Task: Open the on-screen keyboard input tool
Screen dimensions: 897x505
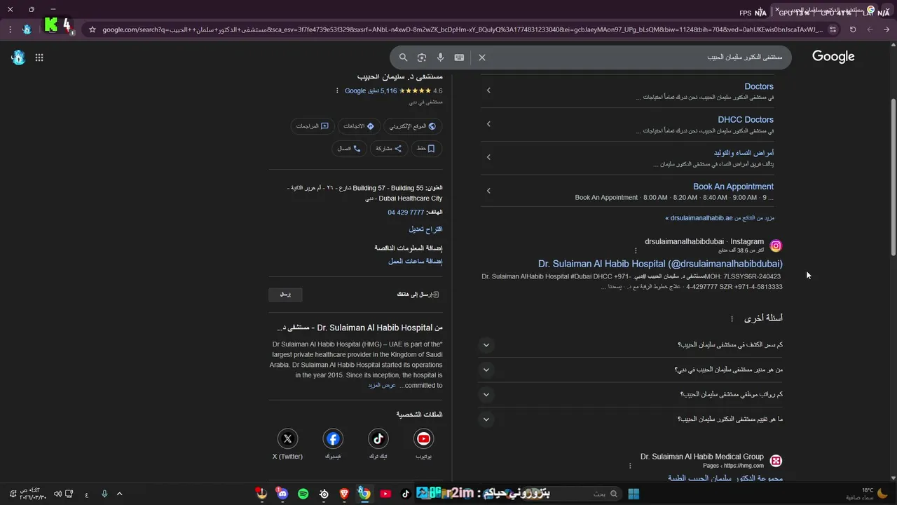Action: click(x=459, y=58)
